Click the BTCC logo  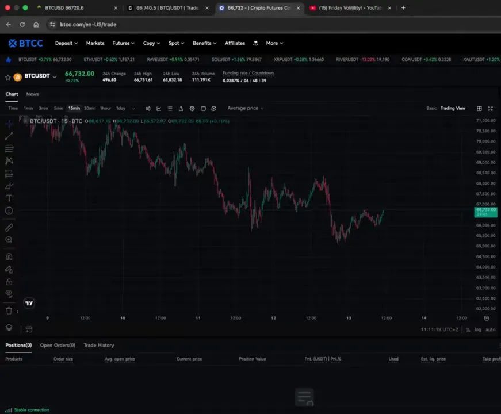pyautogui.click(x=25, y=43)
